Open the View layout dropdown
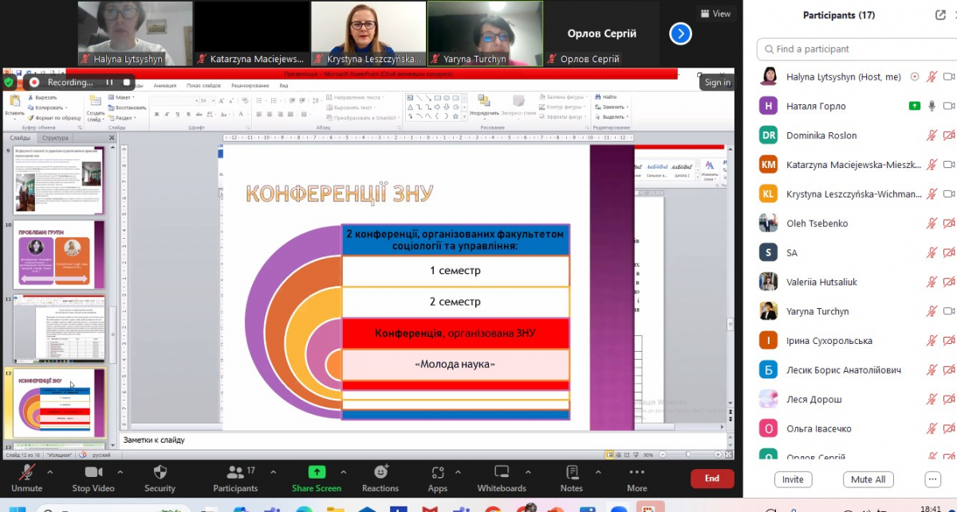The height and width of the screenshot is (512, 957). click(715, 14)
